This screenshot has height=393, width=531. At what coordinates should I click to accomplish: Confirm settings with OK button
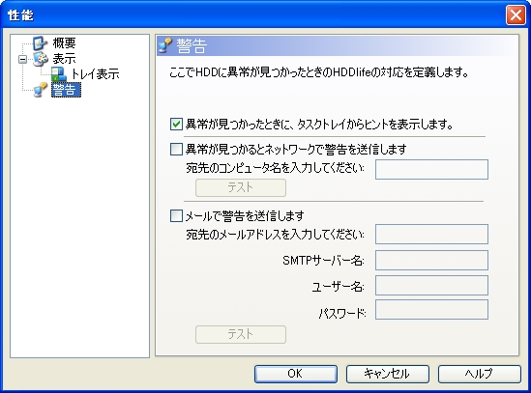(296, 374)
